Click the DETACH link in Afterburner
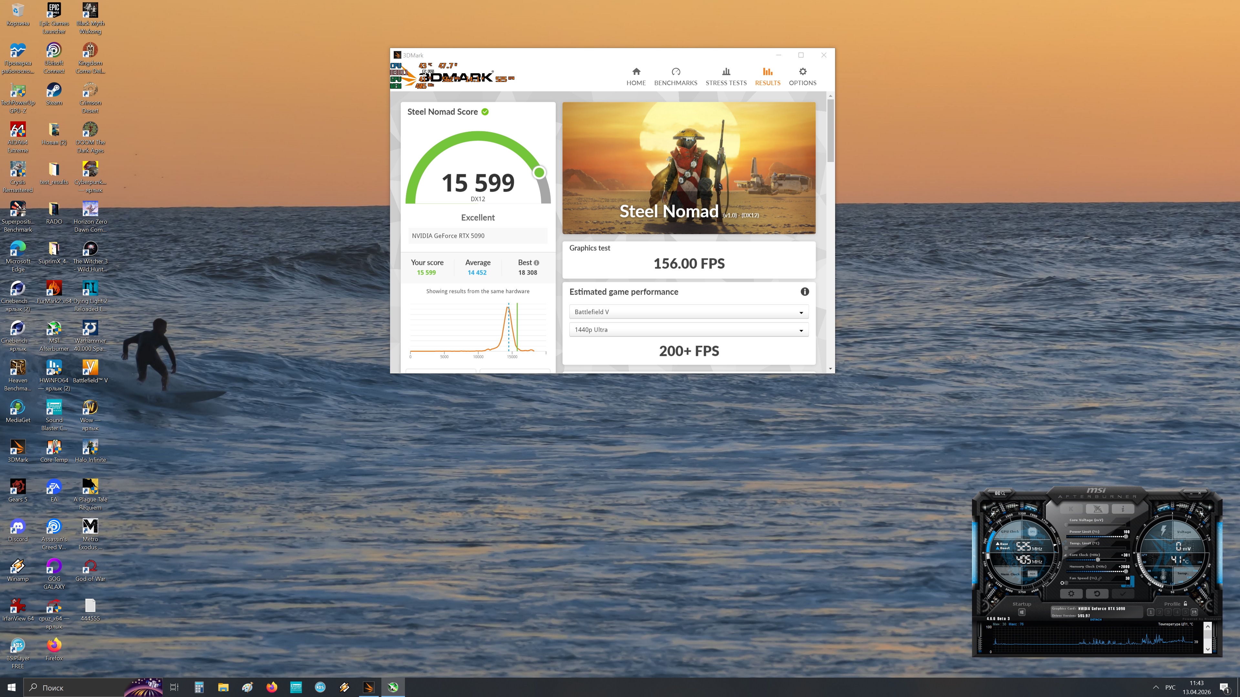1240x697 pixels. [x=1096, y=620]
